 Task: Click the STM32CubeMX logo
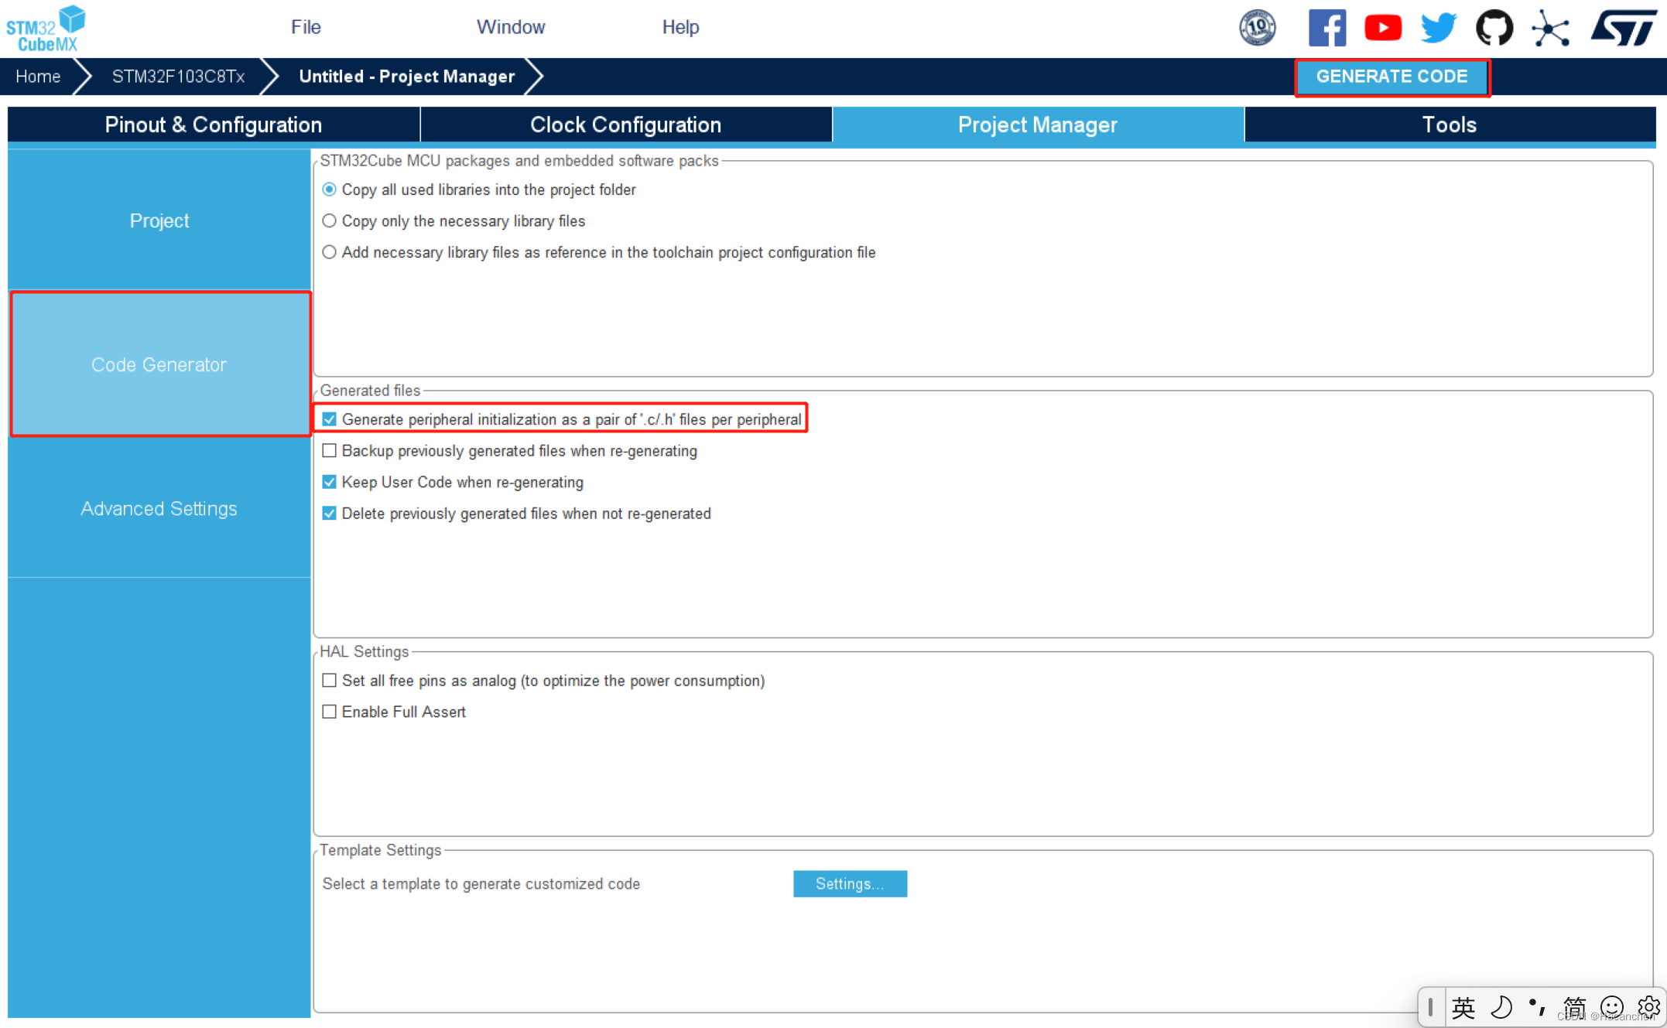click(46, 29)
